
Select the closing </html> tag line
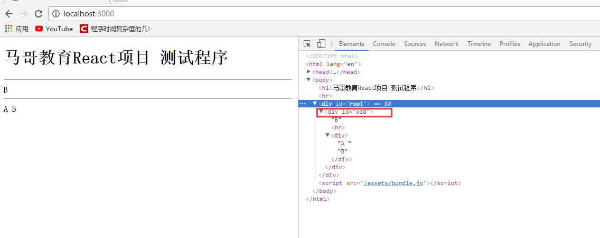pyautogui.click(x=318, y=199)
